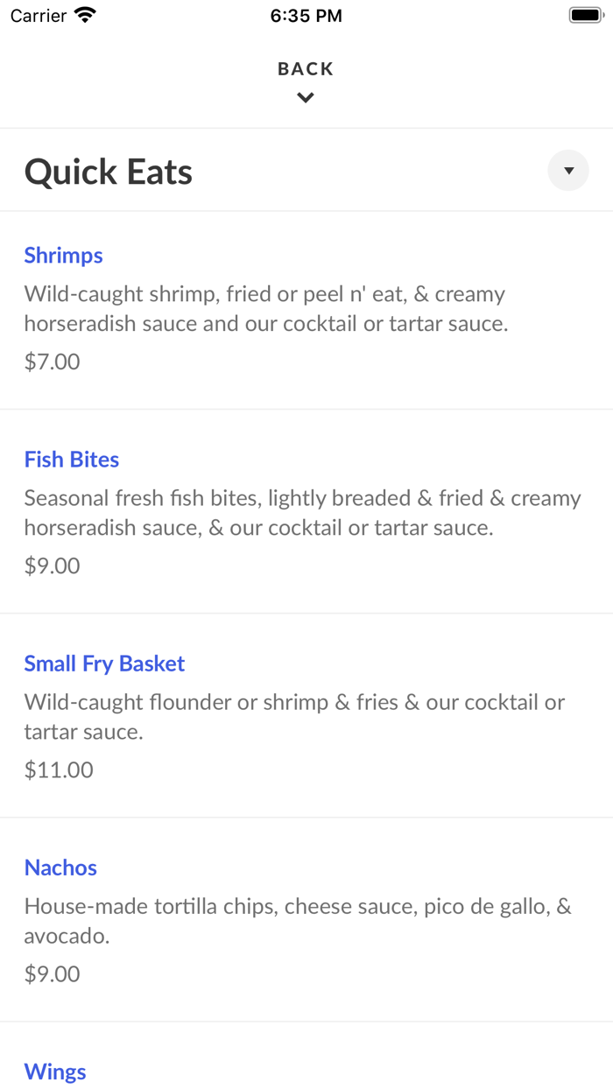Tap the Nachos tortilla chips description
Image resolution: width=613 pixels, height=1089 pixels.
298,921
